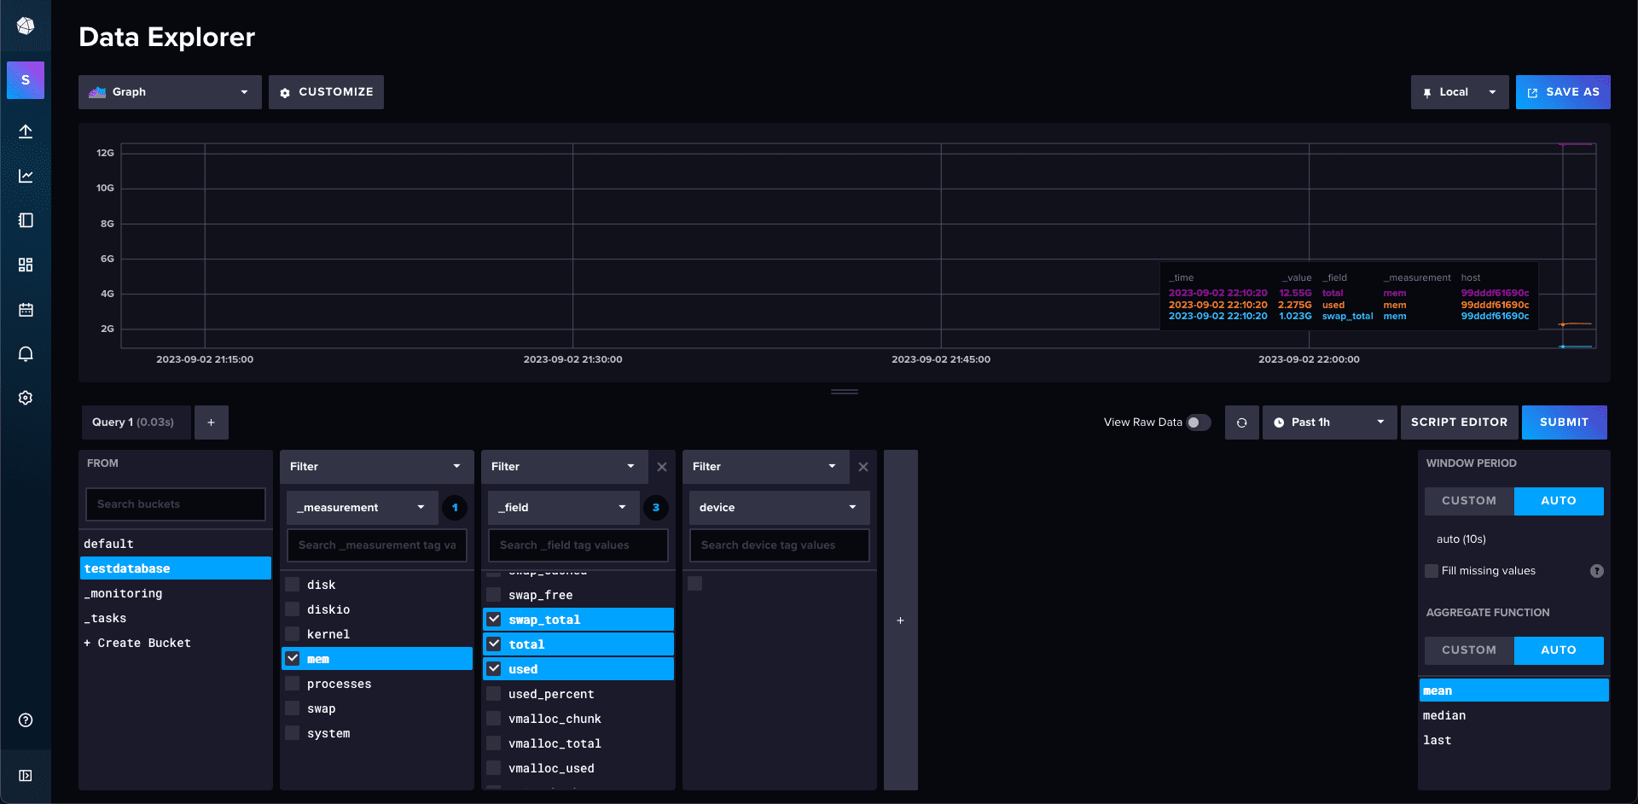Open Help question mark icon in sidebar
Viewport: 1638px width, 804px height.
coord(26,720)
